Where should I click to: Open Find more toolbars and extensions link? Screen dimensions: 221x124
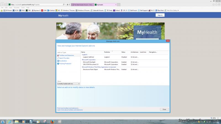68,108
